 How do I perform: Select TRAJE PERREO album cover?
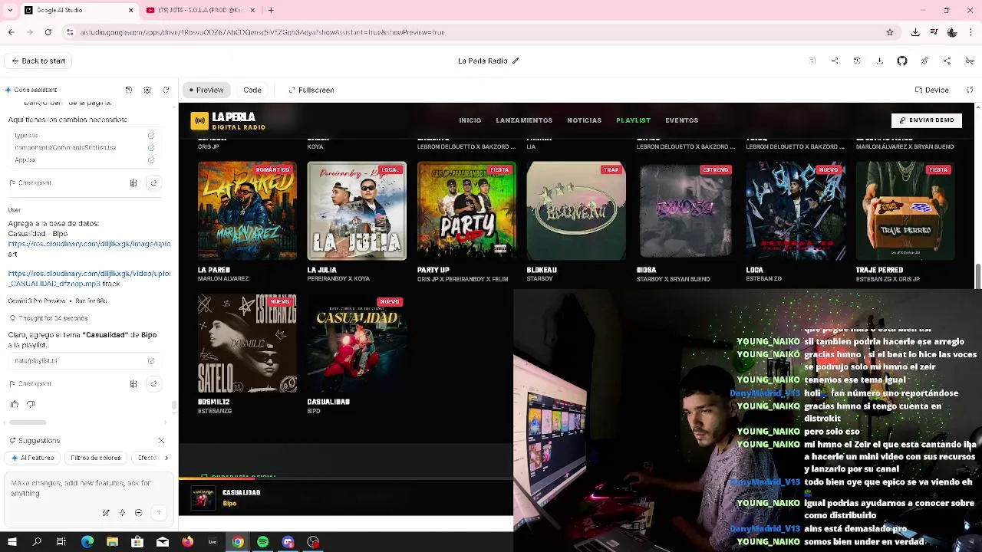point(905,211)
